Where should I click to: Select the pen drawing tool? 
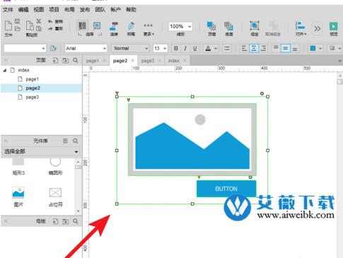[131, 26]
